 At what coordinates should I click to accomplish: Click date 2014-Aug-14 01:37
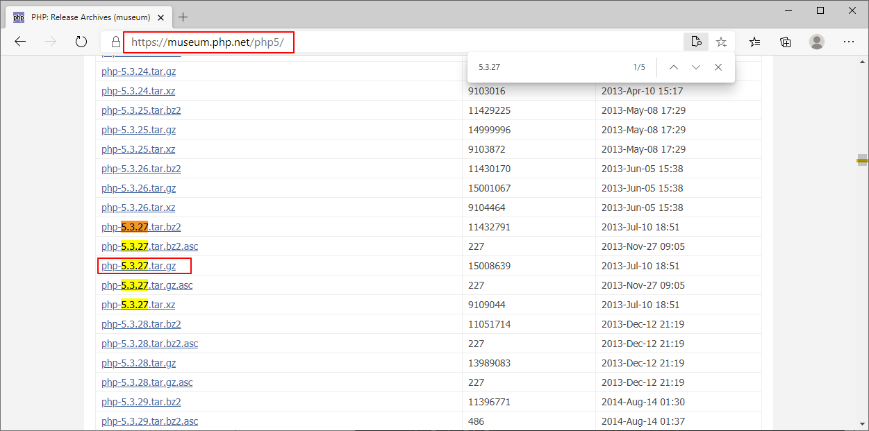643,421
